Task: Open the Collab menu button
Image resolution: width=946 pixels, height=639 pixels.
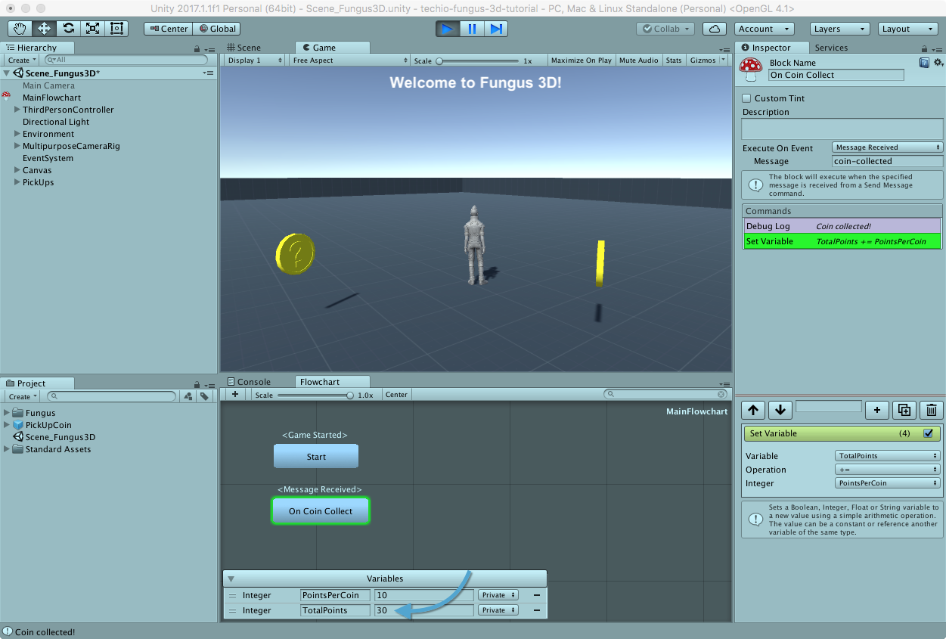Action: pos(665,29)
